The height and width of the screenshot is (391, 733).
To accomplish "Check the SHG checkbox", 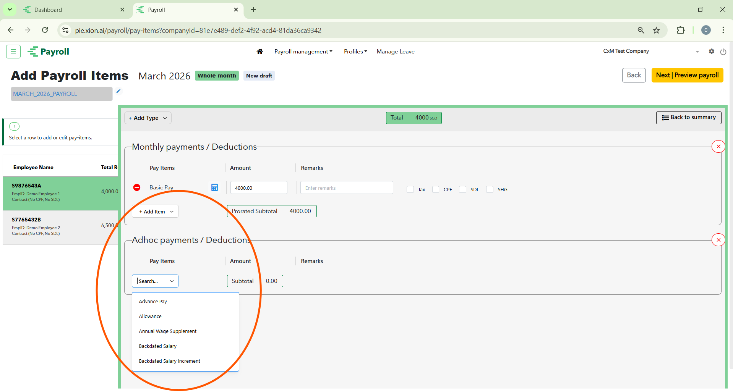I will coord(490,189).
